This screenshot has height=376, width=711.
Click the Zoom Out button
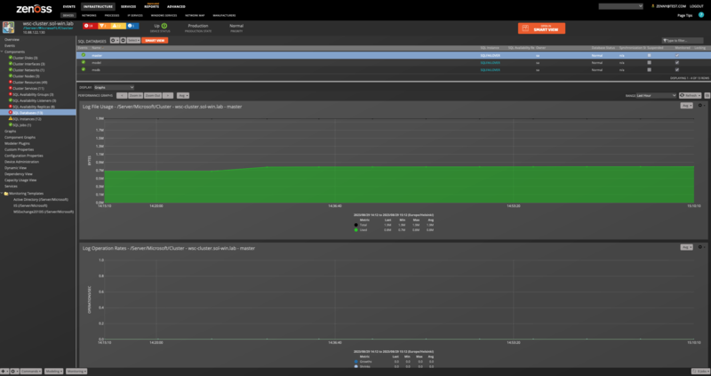click(153, 96)
